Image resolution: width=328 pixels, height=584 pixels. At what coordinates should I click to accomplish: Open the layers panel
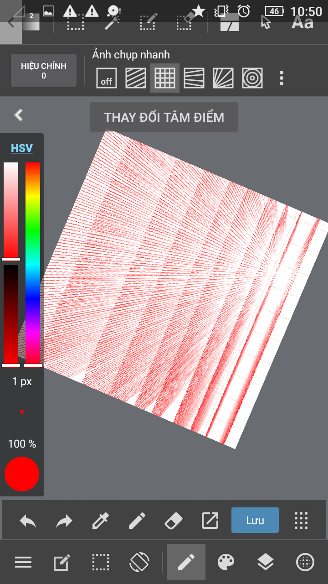pyautogui.click(x=265, y=563)
